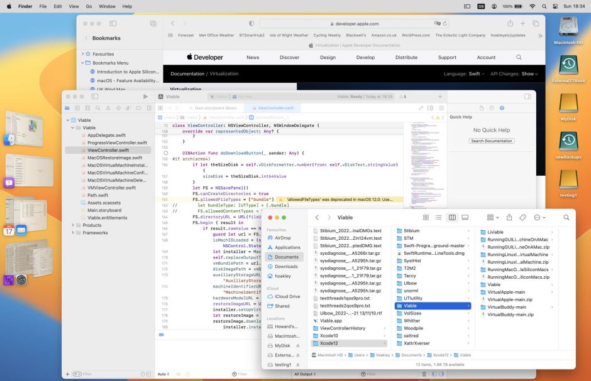The image size is (591, 381).
Task: Click search icon on Apple Developer page
Action: click(519, 57)
